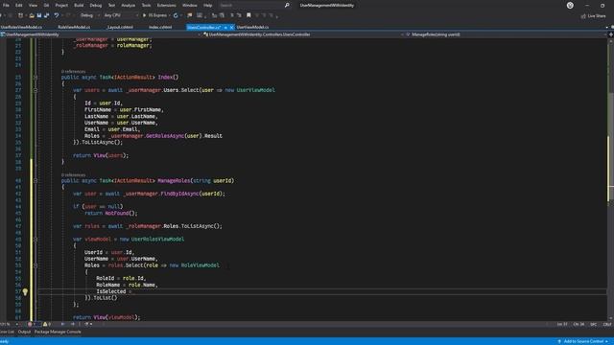Open the Debug menu

[96, 6]
